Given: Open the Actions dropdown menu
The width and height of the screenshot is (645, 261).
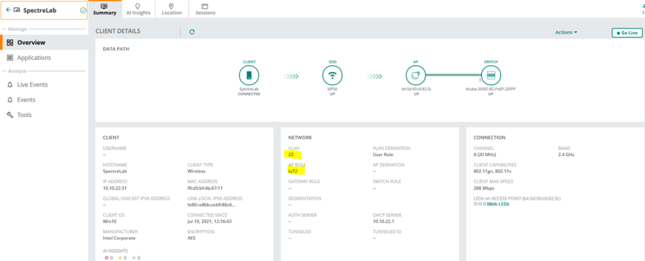Looking at the screenshot, I should pos(566,32).
